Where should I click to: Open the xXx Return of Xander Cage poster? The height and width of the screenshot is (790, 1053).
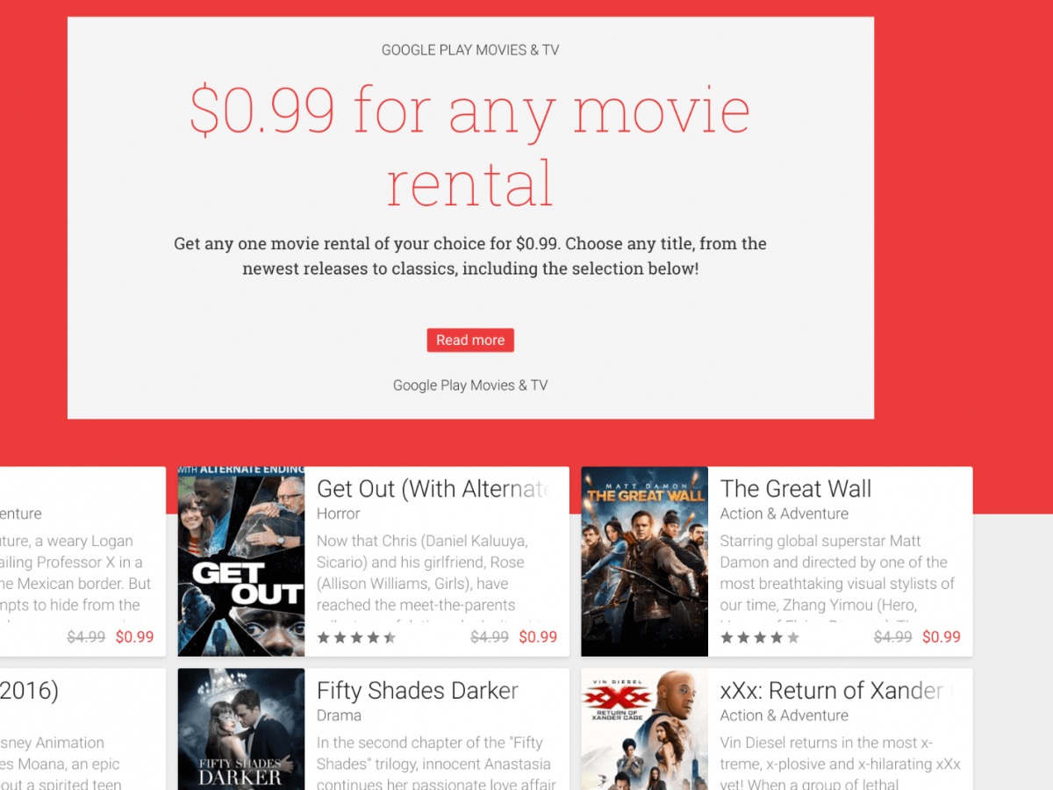tap(645, 729)
